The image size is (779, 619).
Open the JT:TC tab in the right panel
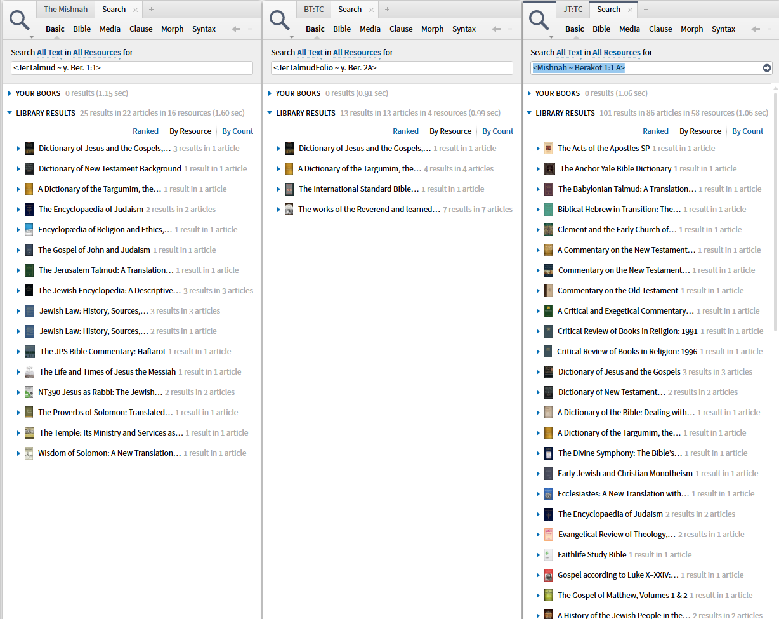point(573,10)
